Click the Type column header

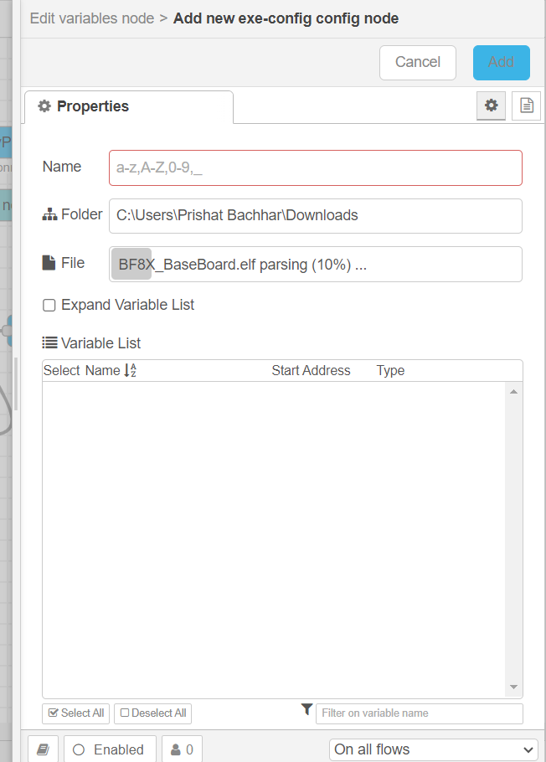tap(390, 370)
